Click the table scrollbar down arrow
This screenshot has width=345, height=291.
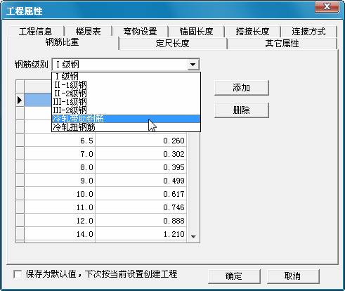(193, 236)
